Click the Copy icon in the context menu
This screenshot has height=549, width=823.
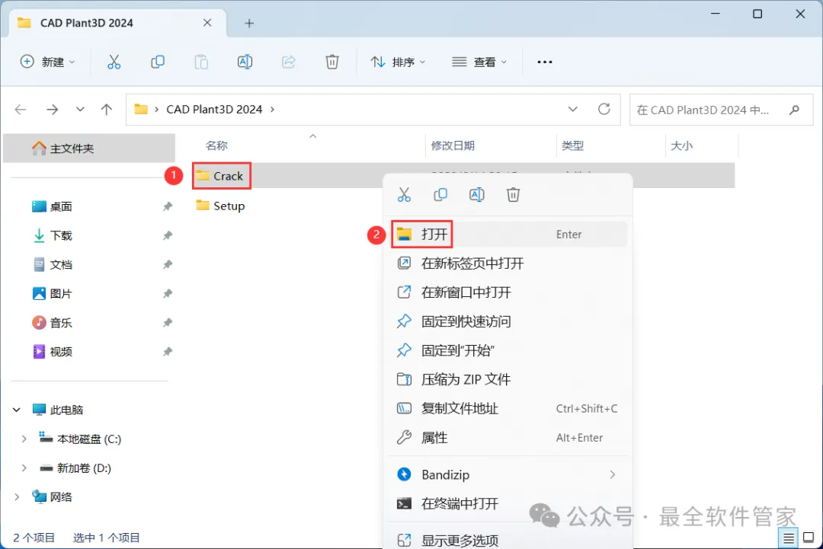(x=440, y=194)
